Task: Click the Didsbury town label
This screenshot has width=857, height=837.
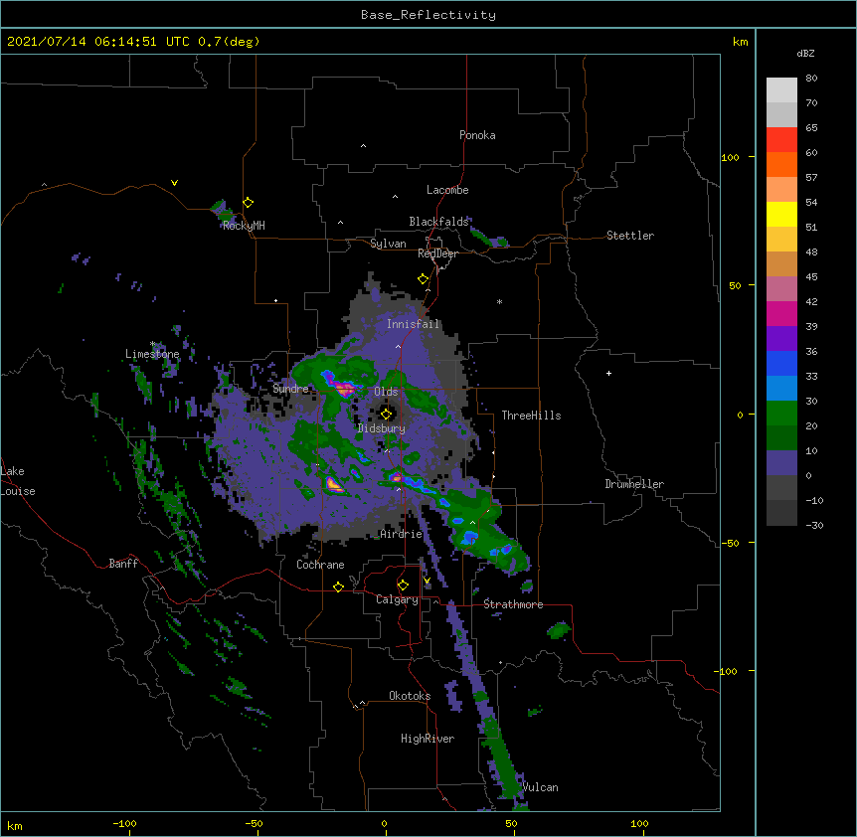Action: [x=382, y=428]
